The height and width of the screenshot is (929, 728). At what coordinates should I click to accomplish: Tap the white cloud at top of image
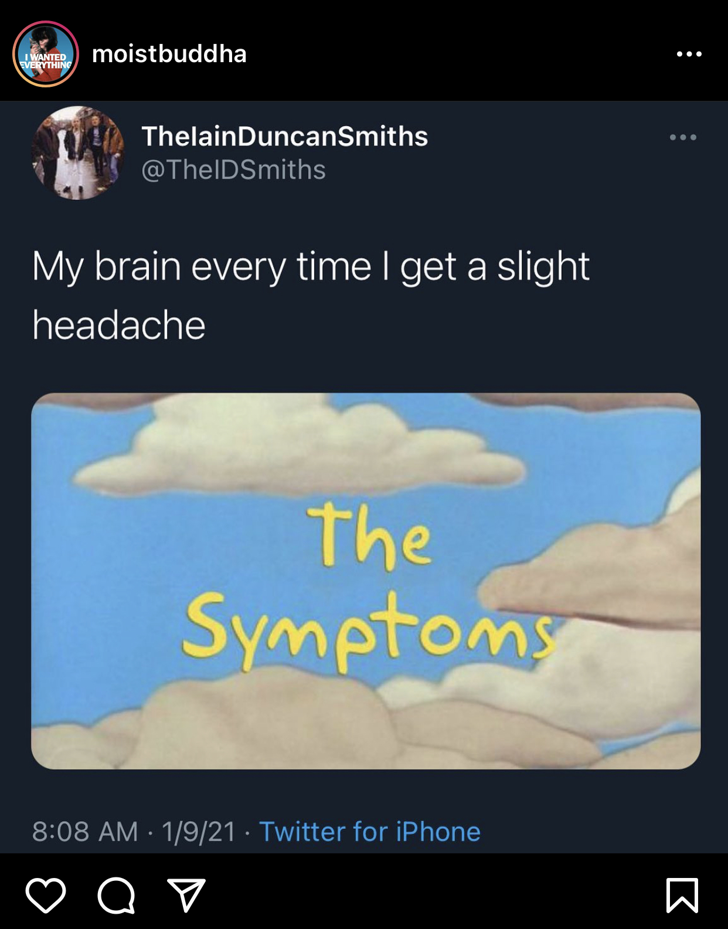[299, 446]
